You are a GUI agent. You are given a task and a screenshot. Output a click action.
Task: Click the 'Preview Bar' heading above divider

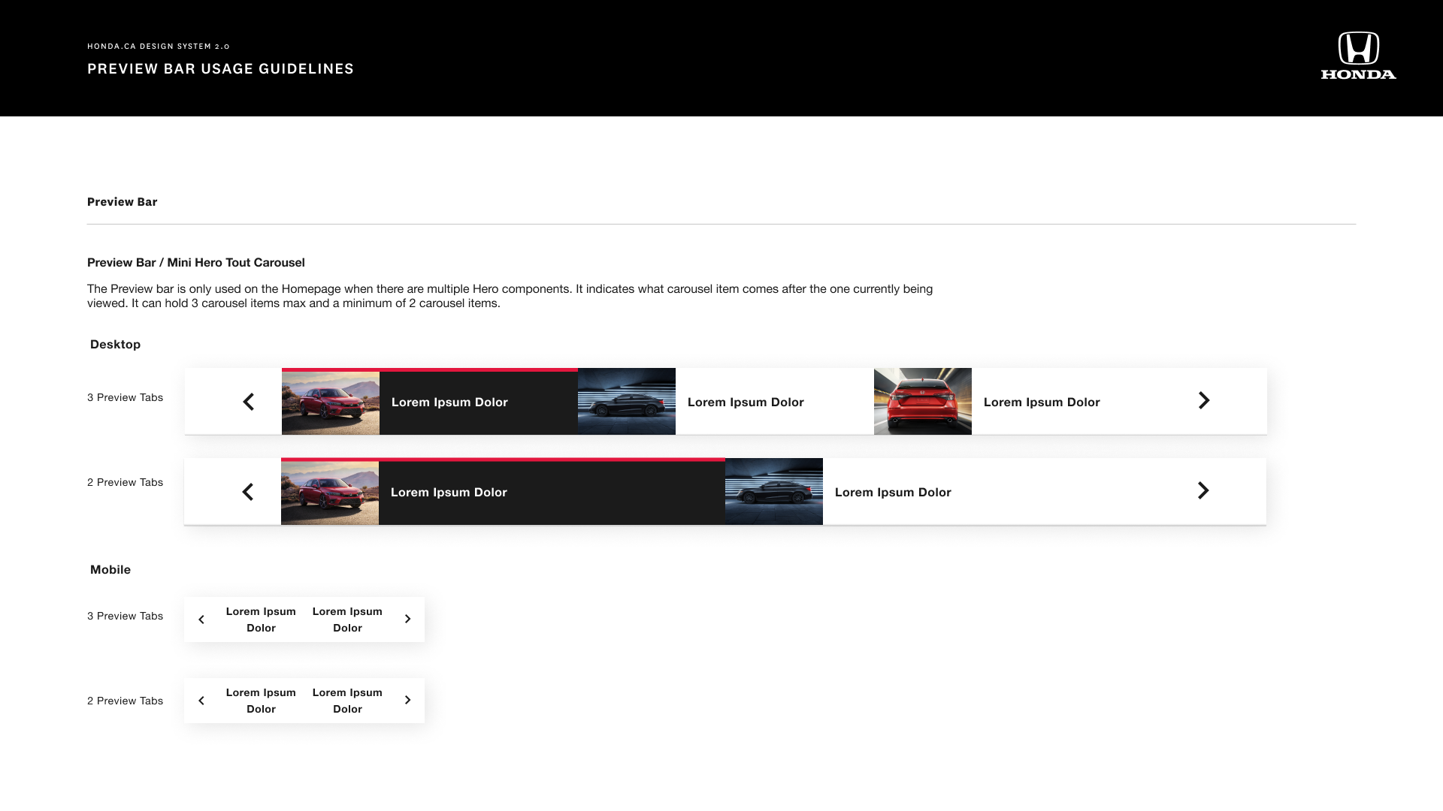123,202
